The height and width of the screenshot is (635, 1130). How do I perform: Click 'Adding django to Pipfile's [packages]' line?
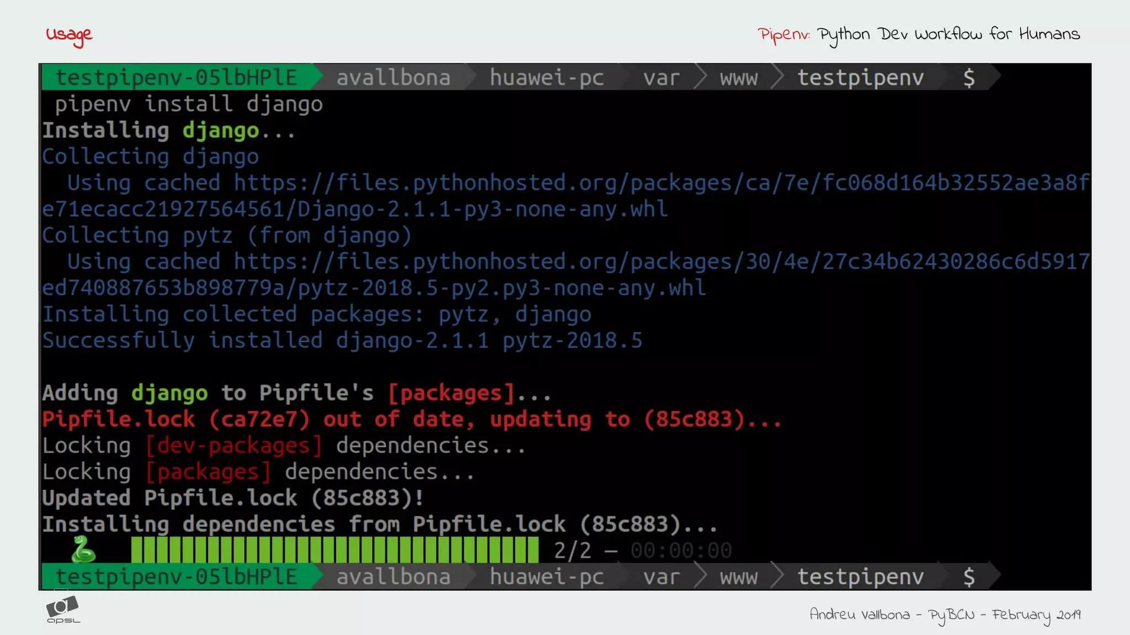click(x=297, y=393)
